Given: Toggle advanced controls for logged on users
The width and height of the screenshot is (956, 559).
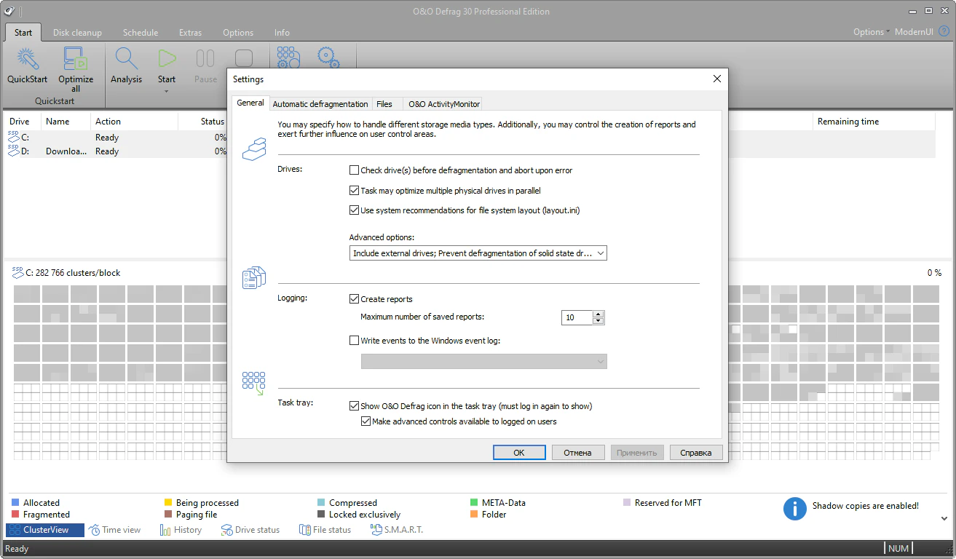Looking at the screenshot, I should (x=366, y=421).
